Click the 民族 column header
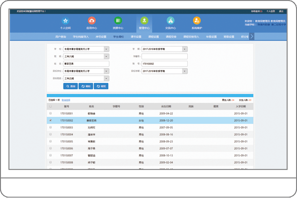 pos(191,106)
